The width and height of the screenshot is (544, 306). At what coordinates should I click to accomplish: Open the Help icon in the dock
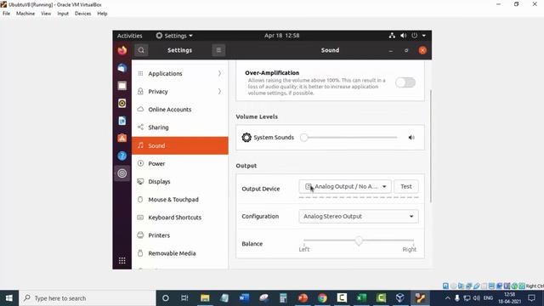tap(122, 156)
